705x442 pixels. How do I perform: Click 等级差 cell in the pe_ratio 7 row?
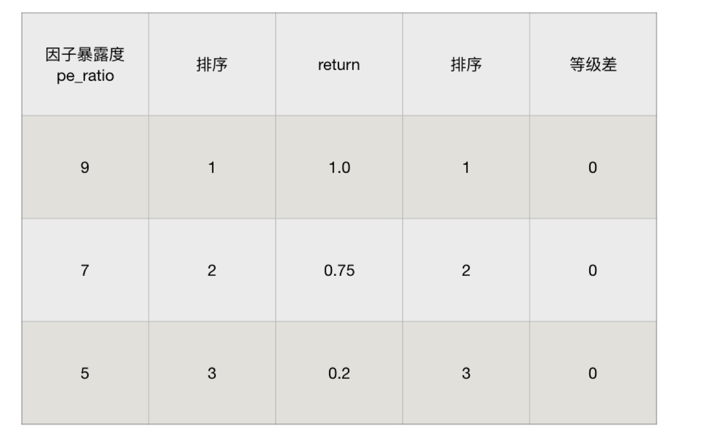pyautogui.click(x=593, y=270)
